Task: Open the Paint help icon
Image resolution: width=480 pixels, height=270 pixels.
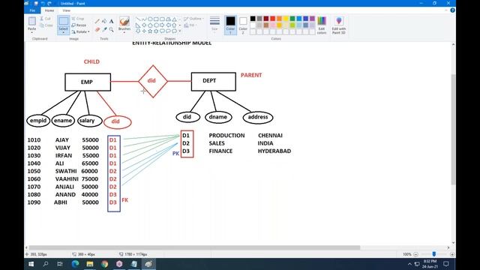Action: 452,10
